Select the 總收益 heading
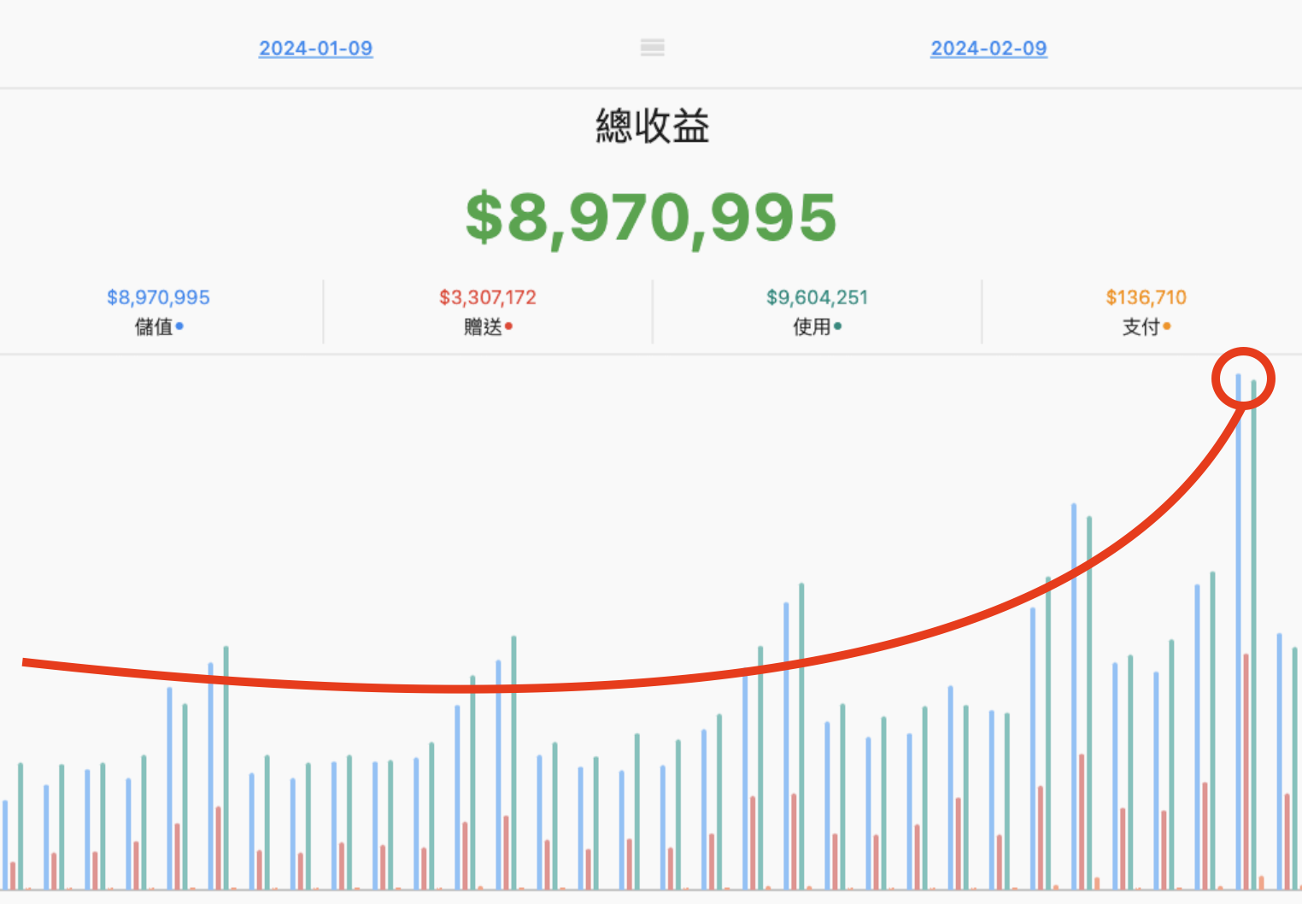This screenshot has width=1302, height=904. point(653,126)
